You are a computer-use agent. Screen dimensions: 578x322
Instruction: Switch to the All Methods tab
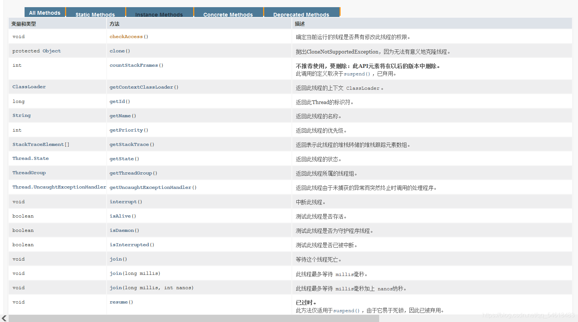coord(45,12)
